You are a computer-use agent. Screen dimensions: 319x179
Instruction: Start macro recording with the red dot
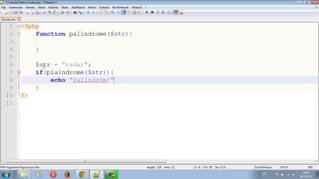click(x=147, y=12)
